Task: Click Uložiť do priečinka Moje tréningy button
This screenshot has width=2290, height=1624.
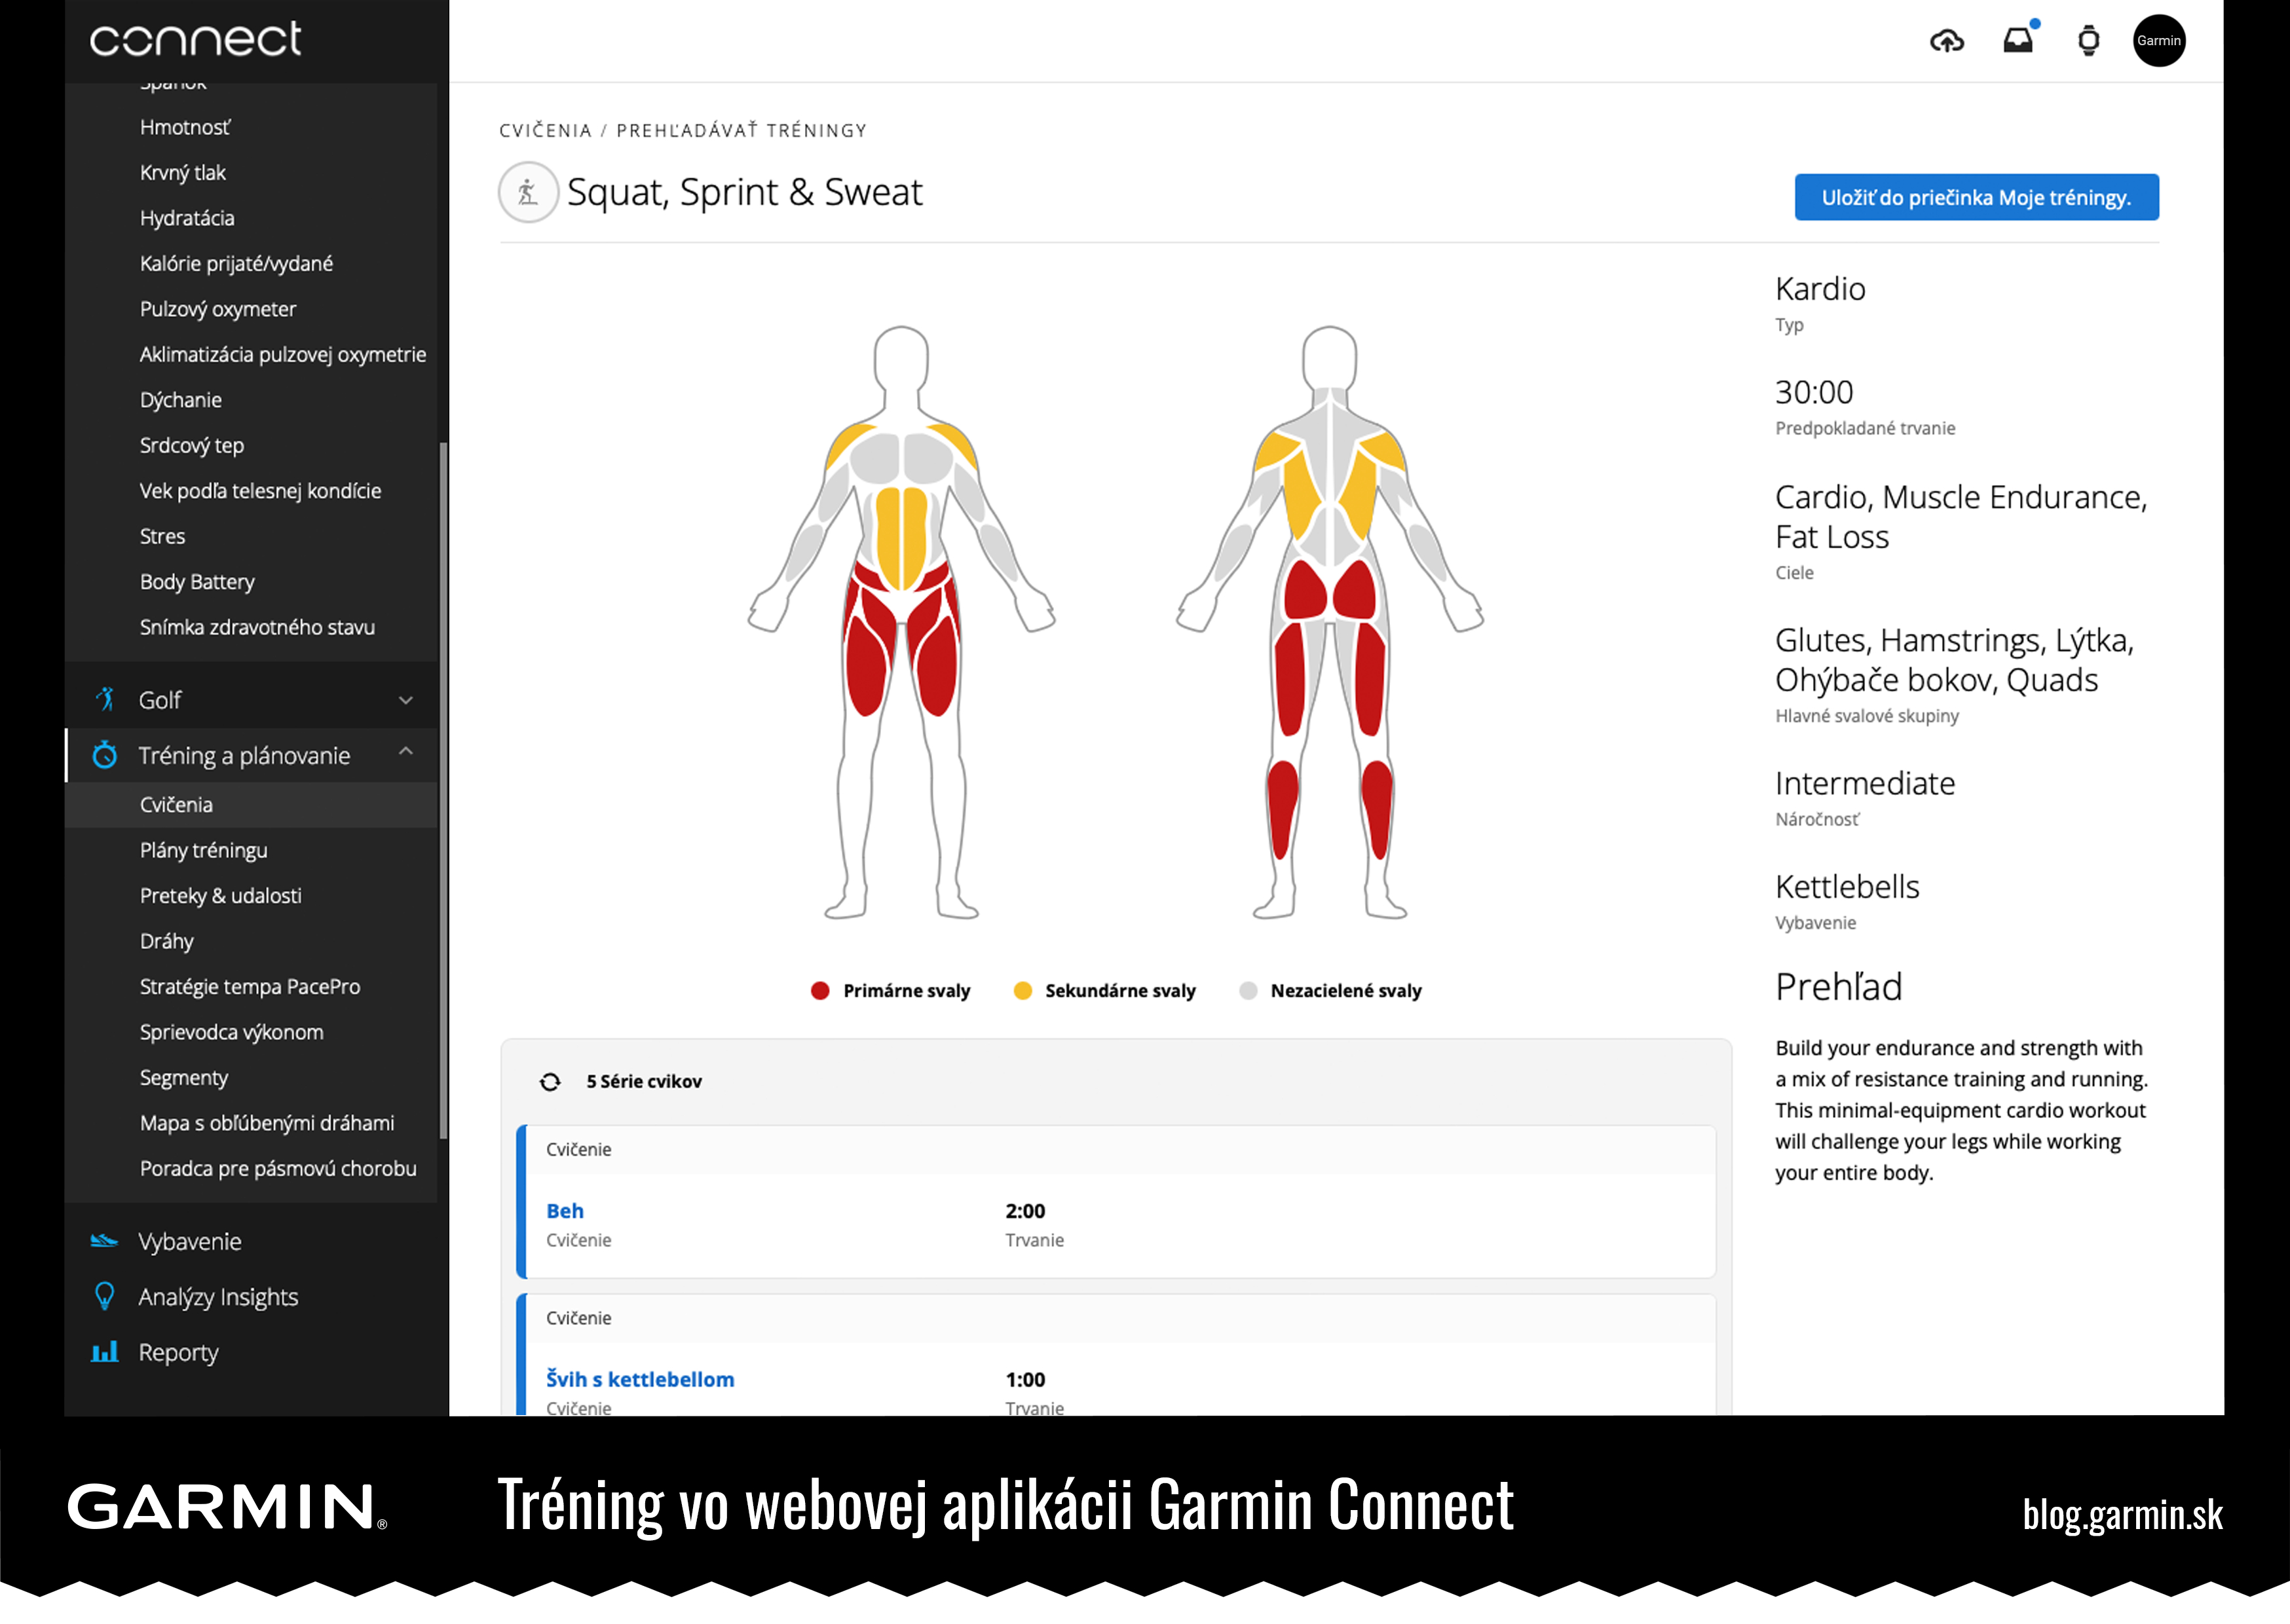Action: [x=1976, y=197]
